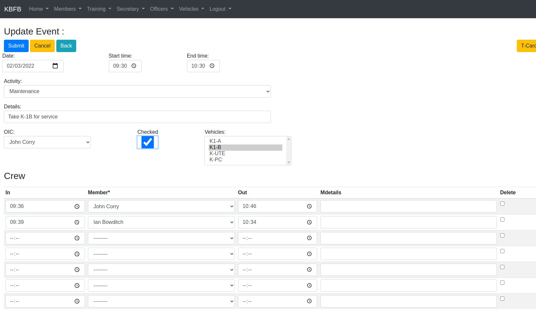
Task: Select K-PC in Vehicles list
Action: 246,160
